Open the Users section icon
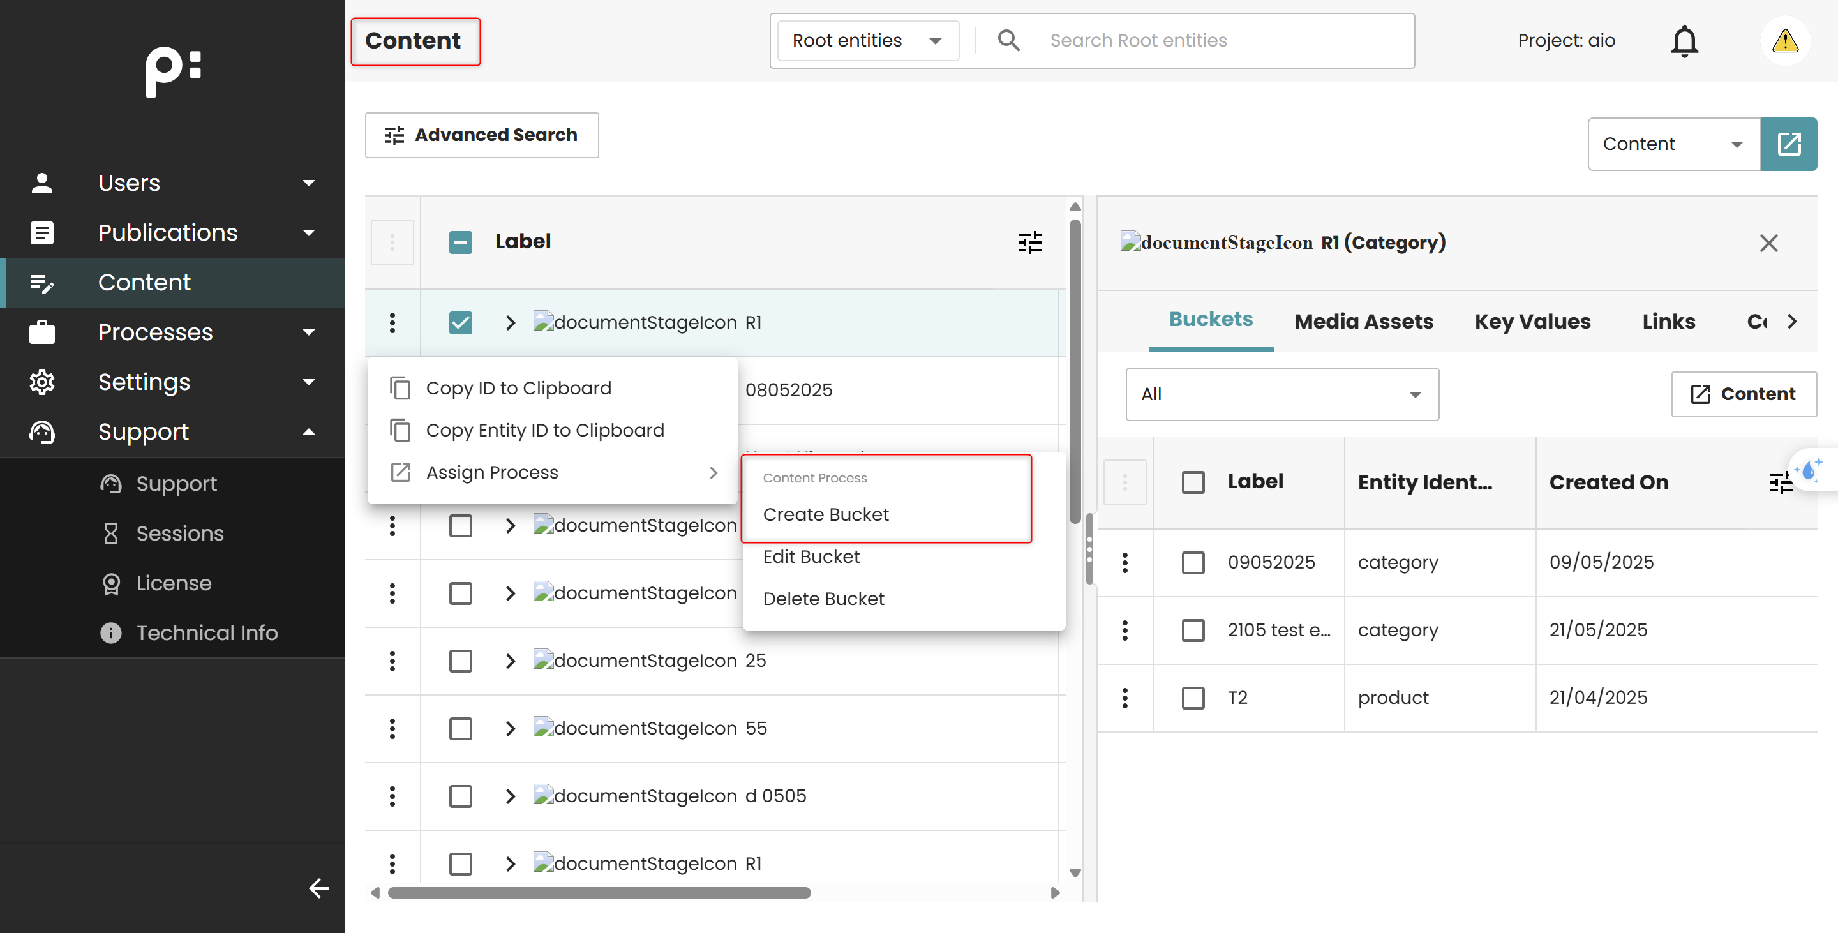Image resolution: width=1838 pixels, height=933 pixels. pos(43,183)
